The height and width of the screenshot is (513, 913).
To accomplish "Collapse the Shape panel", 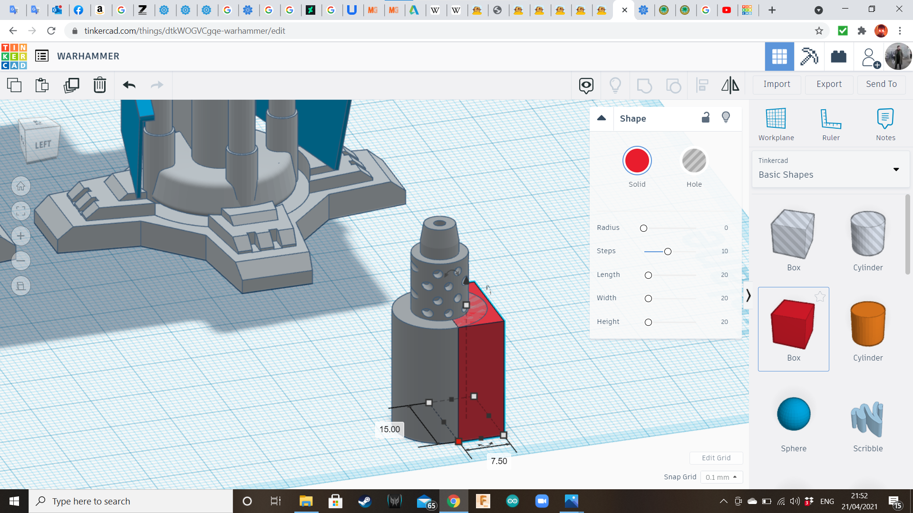I will tap(601, 118).
